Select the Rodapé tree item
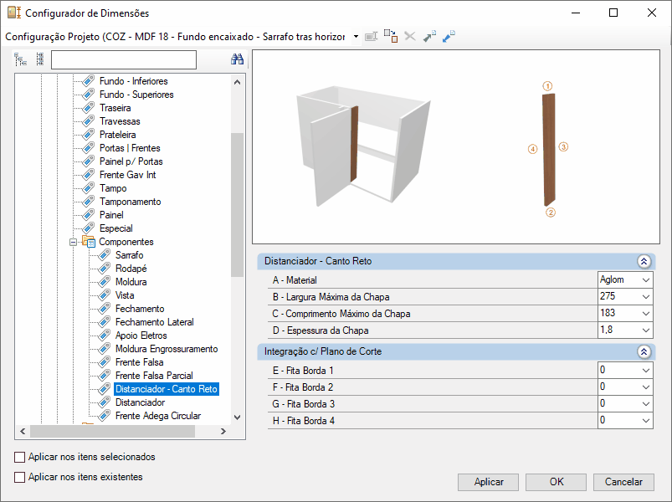Screen dimensions: 672x502 [x=131, y=269]
